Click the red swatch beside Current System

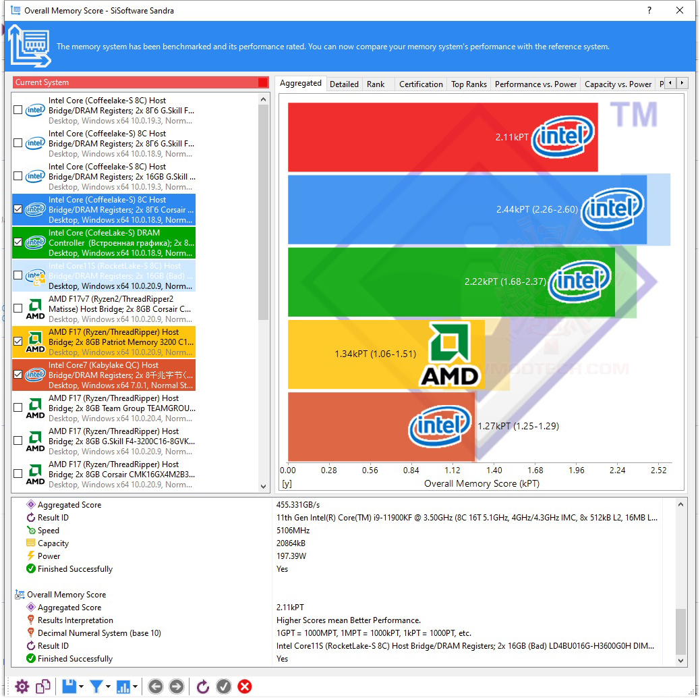pyautogui.click(x=262, y=82)
